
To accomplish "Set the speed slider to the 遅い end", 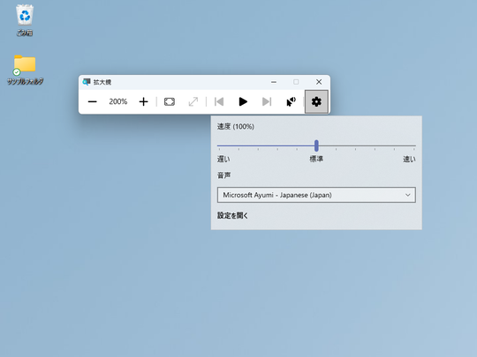I will tap(218, 146).
